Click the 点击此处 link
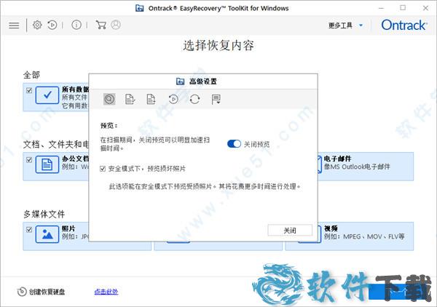 click(106, 292)
